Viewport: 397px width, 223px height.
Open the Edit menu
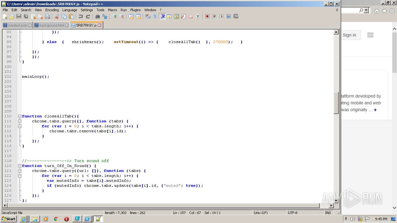tap(15, 10)
